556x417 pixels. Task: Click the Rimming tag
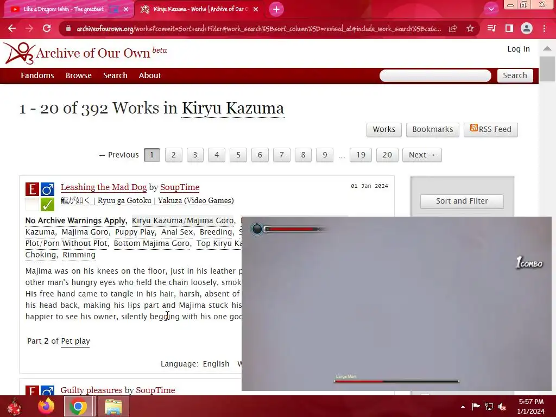[x=79, y=255]
